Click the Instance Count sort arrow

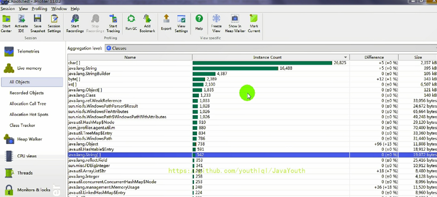(345, 57)
